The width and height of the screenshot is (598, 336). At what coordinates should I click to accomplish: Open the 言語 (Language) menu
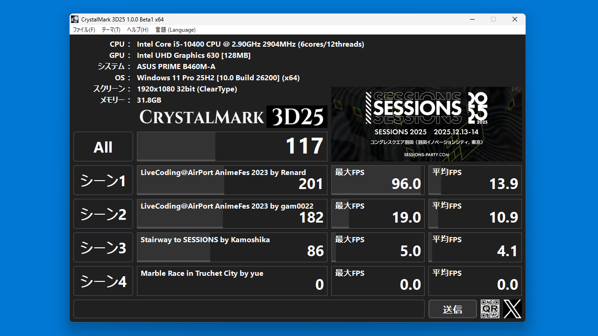[175, 29]
